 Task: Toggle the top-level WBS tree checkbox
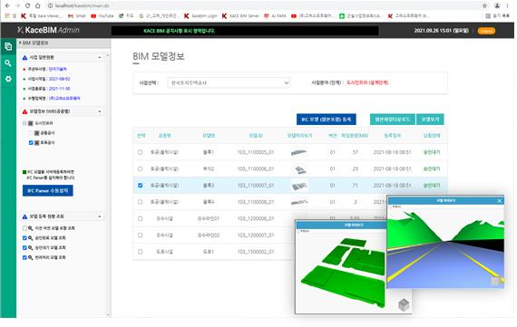24,123
